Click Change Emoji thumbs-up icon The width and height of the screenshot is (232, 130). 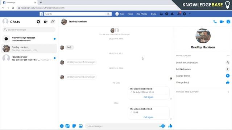click(228, 82)
